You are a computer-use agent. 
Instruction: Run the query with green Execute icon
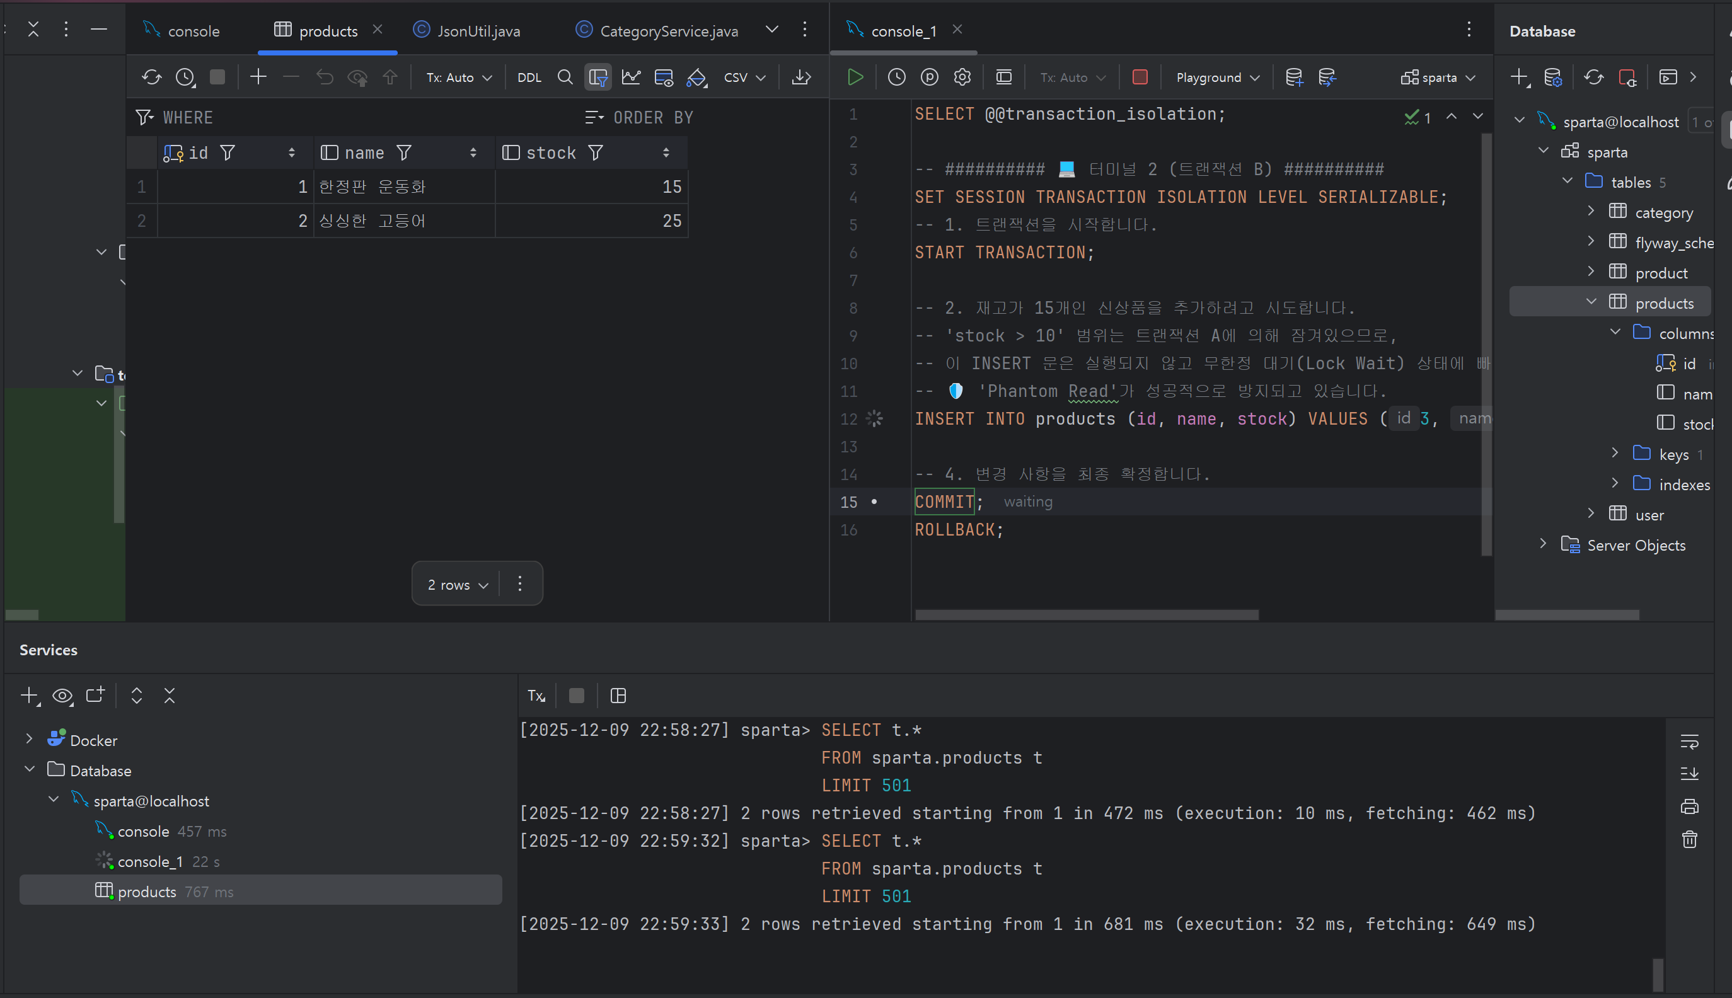click(855, 77)
